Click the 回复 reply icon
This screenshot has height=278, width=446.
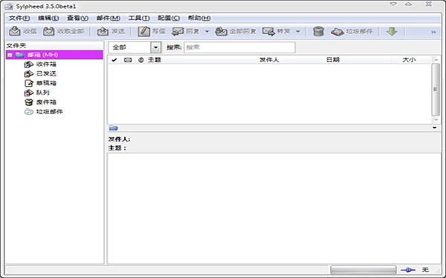point(178,31)
